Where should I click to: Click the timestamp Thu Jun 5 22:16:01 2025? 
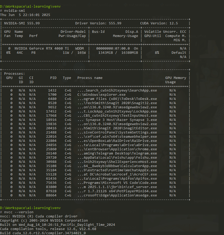click(25, 15)
